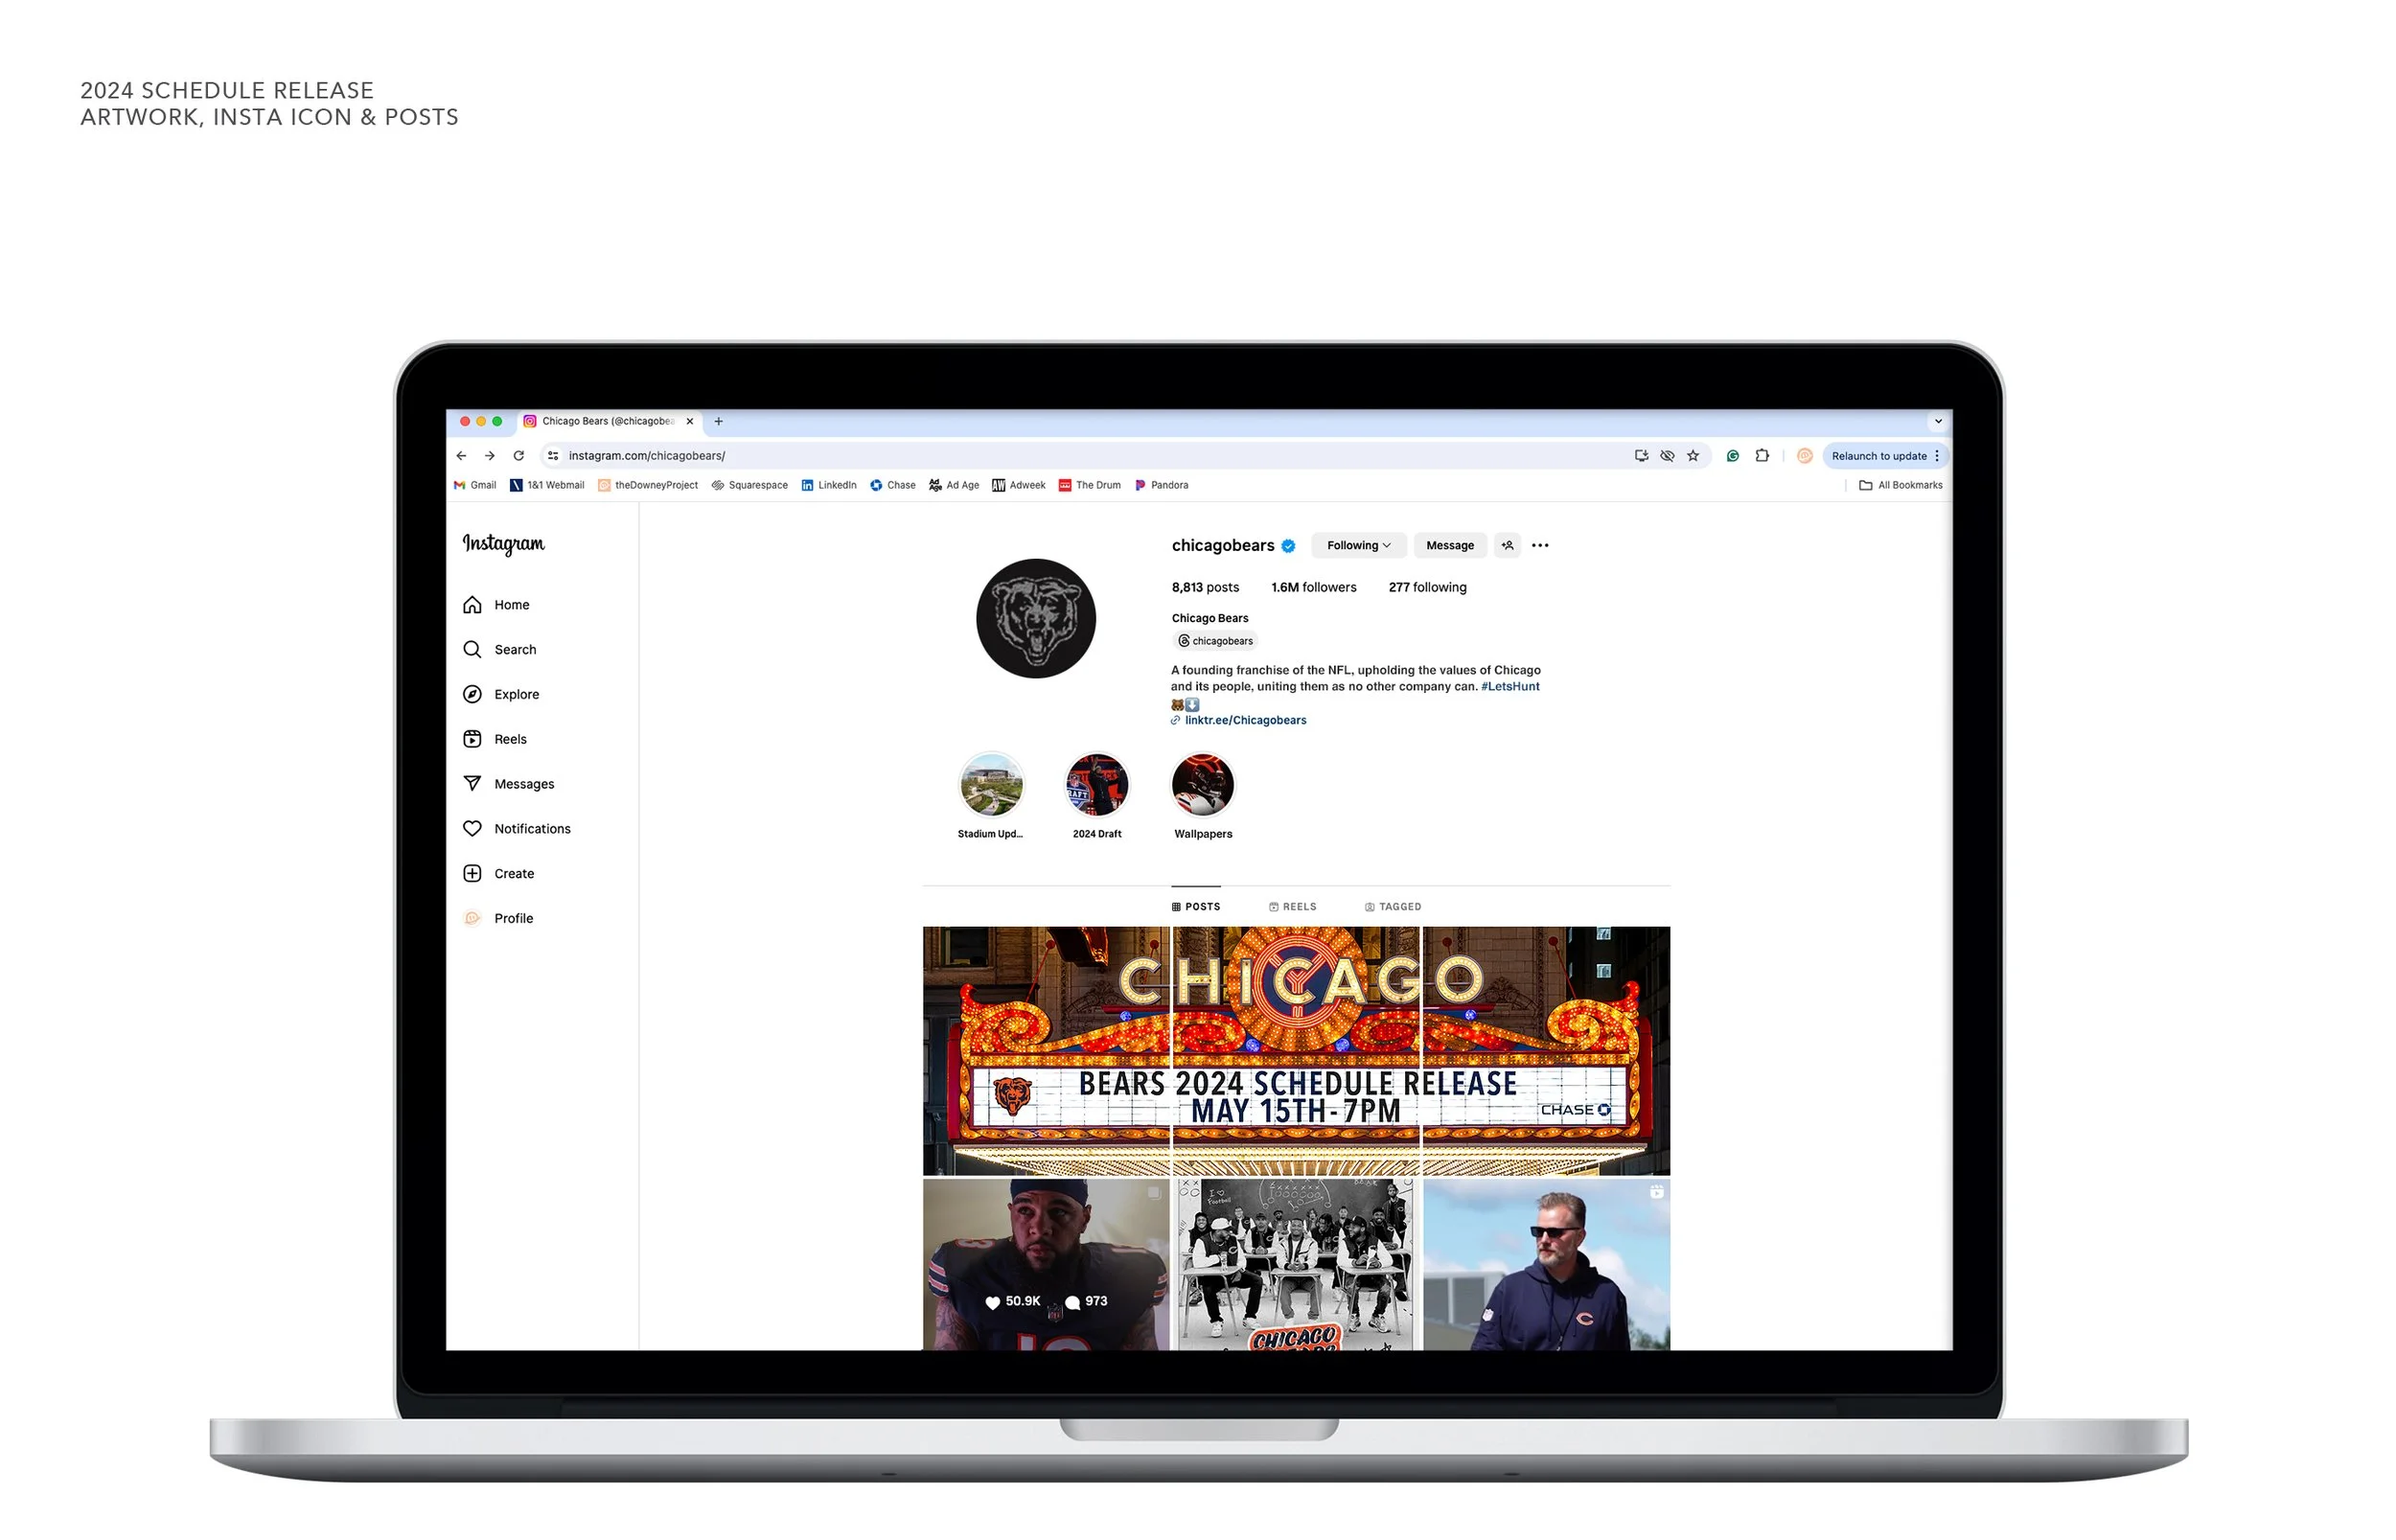Reload the Instagram page
2396x1540 pixels.
[519, 456]
